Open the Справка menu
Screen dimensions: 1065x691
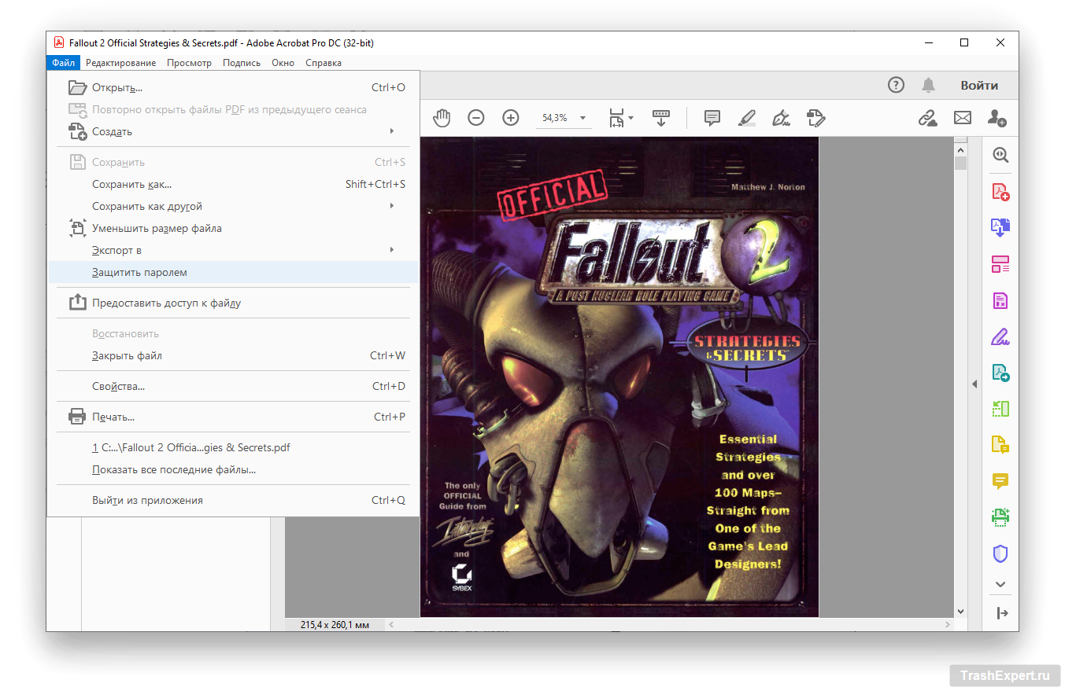324,63
